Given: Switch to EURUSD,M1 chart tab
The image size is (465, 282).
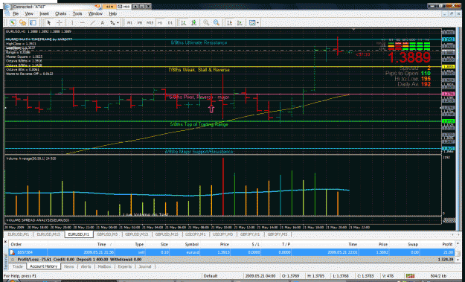Looking at the screenshot, I should coord(19,234).
